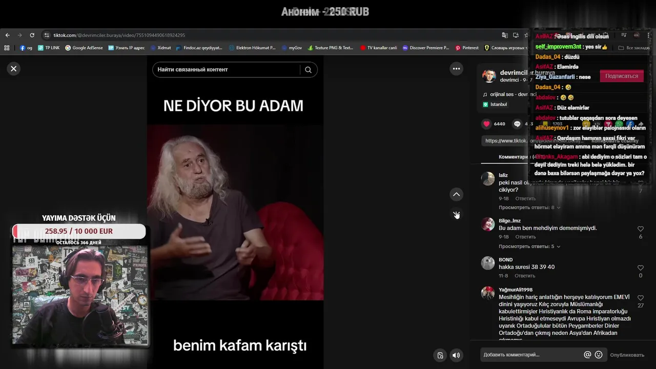Screen dimensions: 656x369
Task: Open devrimciler.buraya profile avatar
Action: pos(489,76)
